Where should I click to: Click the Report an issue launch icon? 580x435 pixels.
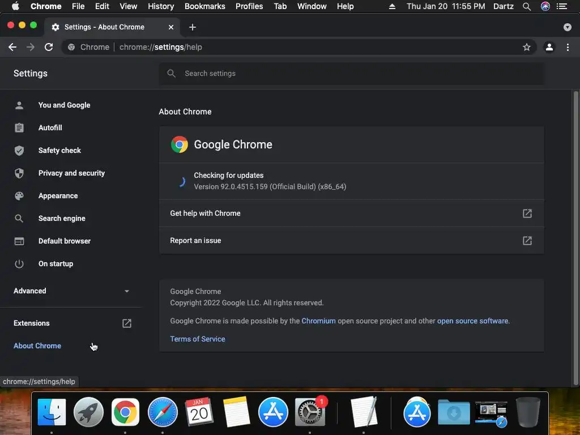527,240
